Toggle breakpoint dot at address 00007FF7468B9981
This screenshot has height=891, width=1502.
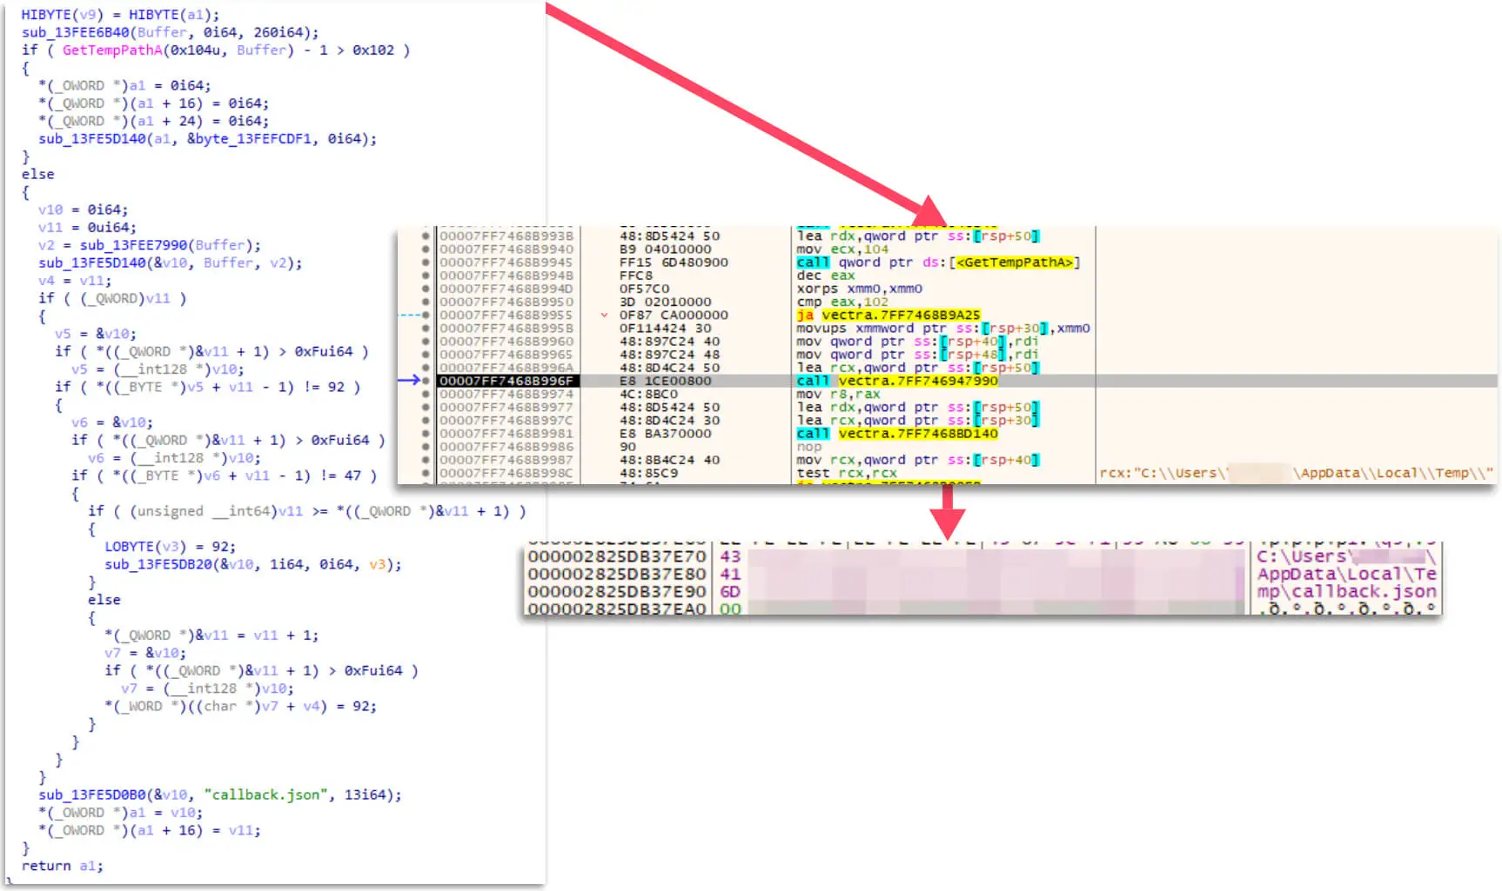tap(426, 434)
